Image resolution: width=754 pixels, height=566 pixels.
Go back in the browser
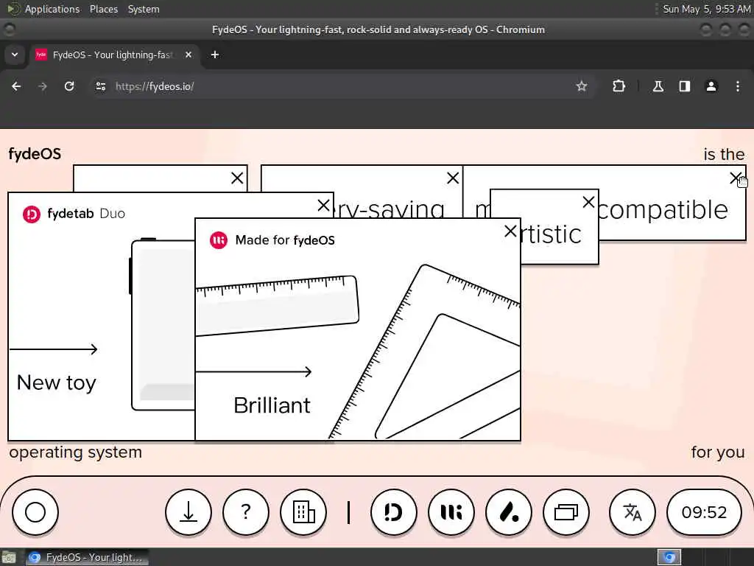pyautogui.click(x=16, y=86)
